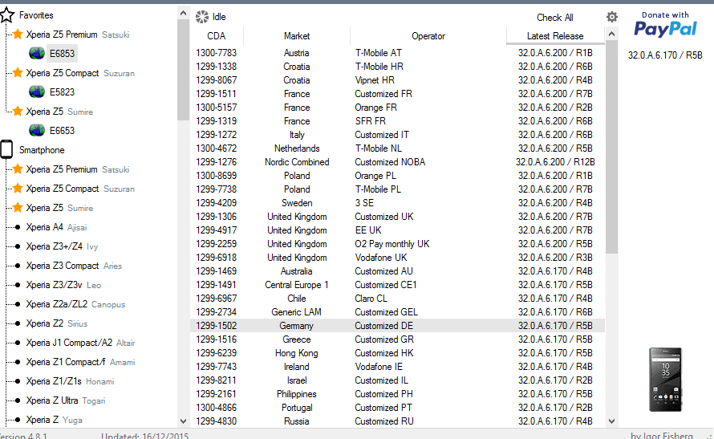714x439 pixels.
Task: Select Xperia Z Ultra Togari device
Action: point(66,400)
